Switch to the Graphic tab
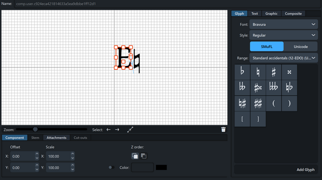 (x=271, y=13)
